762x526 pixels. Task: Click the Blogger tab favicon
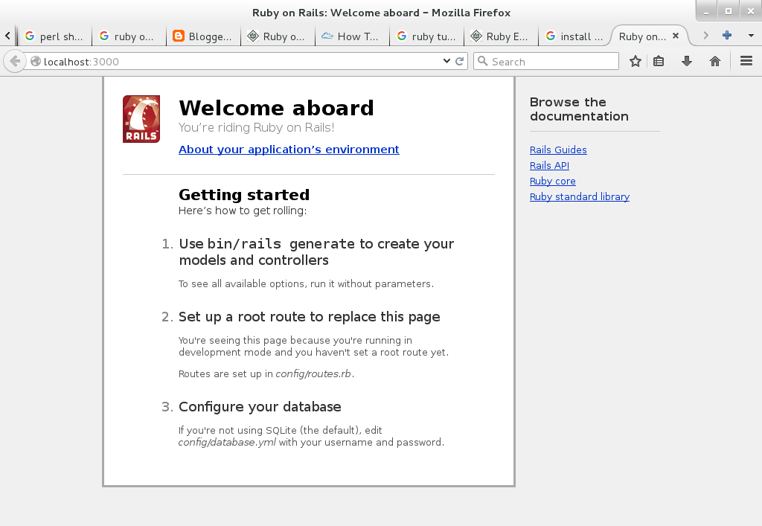click(x=179, y=36)
